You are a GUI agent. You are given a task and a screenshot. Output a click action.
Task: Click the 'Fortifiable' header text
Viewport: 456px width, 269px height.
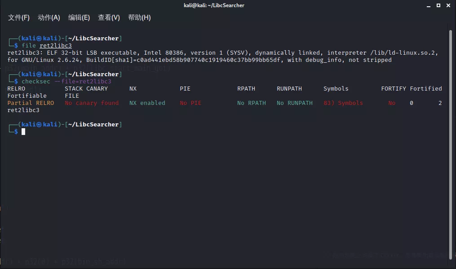click(x=27, y=96)
